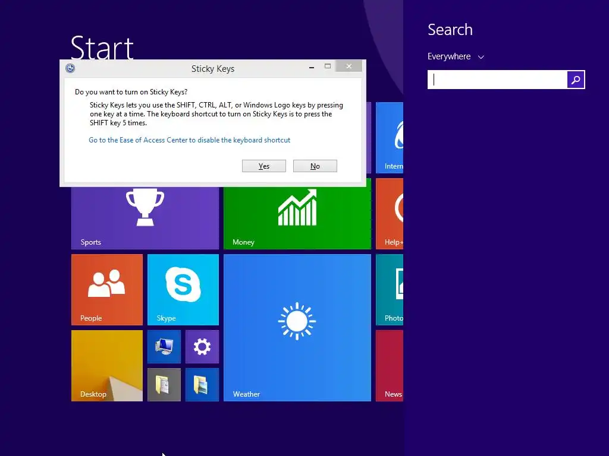Click Yes to turn on Sticky Keys
Viewport: 609px width, 456px height.
[263, 166]
